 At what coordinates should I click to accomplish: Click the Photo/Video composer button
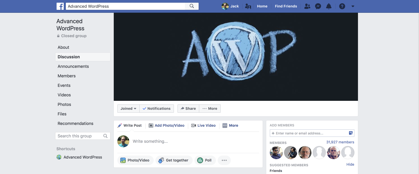[135, 160]
